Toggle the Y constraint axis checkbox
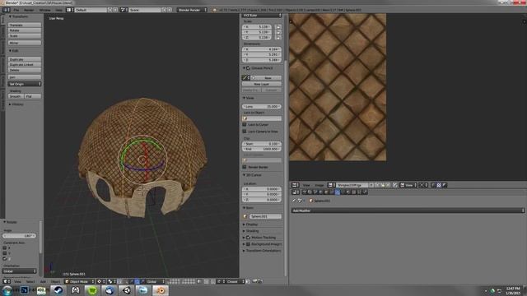527x296 pixels. pos(5,253)
